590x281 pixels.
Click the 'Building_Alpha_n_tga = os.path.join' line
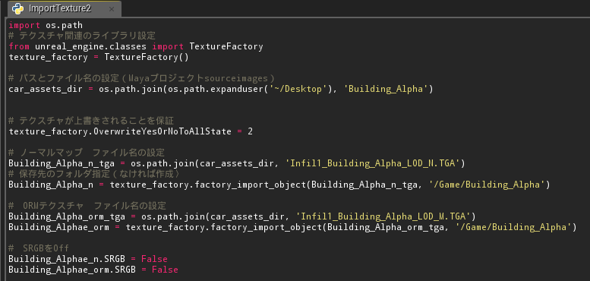pos(237,163)
